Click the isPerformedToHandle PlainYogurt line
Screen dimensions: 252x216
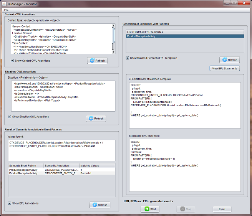(37, 101)
